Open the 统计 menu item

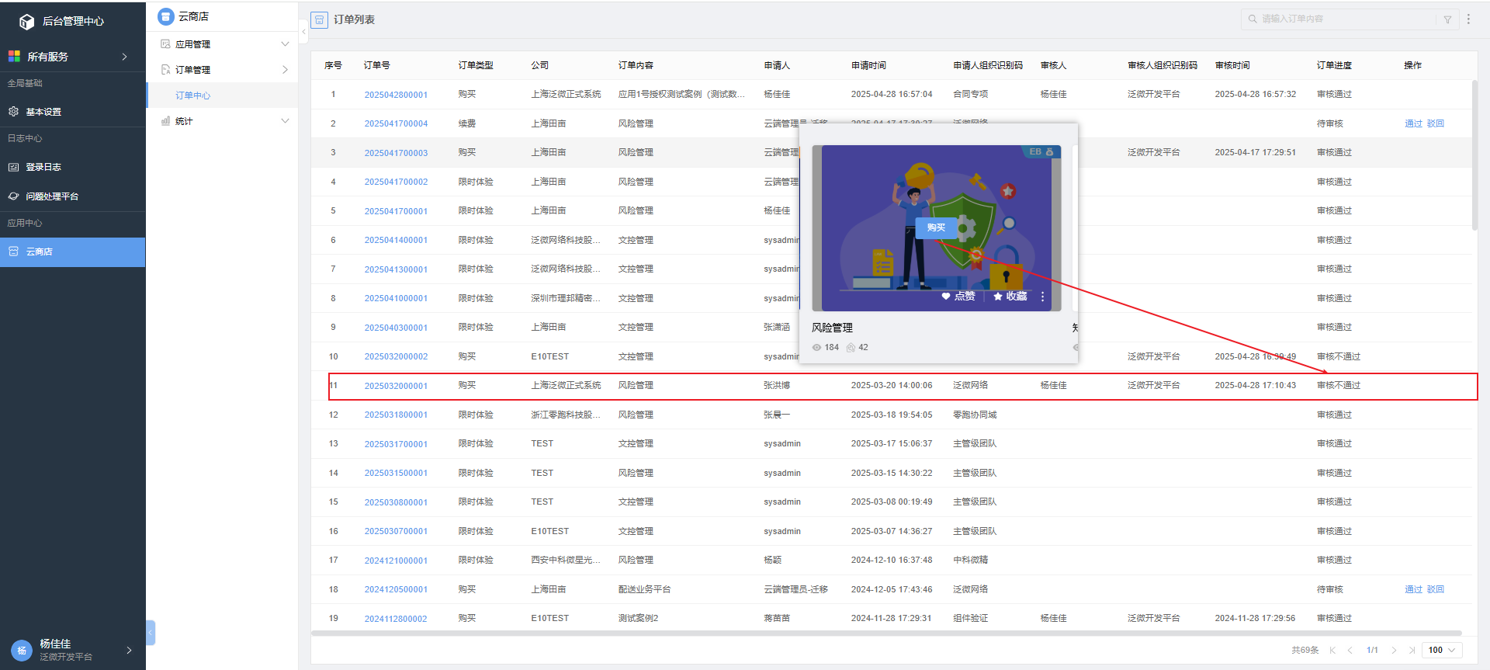point(223,121)
